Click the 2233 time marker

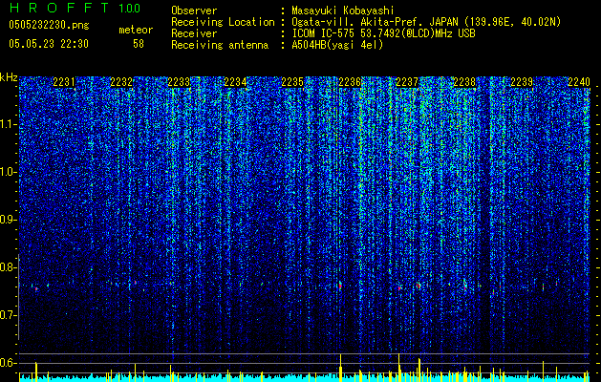[179, 82]
